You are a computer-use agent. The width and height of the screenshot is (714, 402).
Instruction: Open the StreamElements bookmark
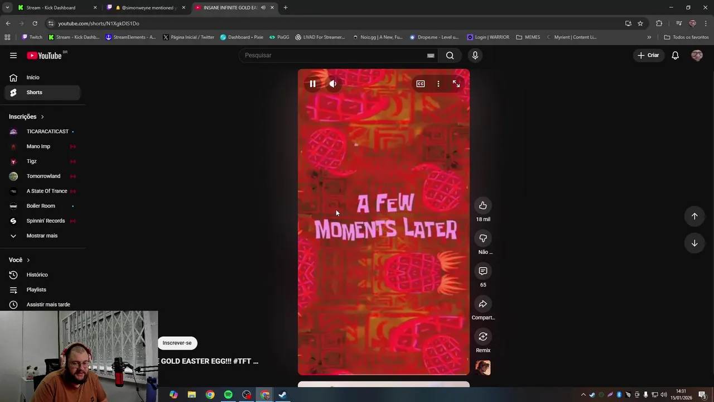(131, 37)
